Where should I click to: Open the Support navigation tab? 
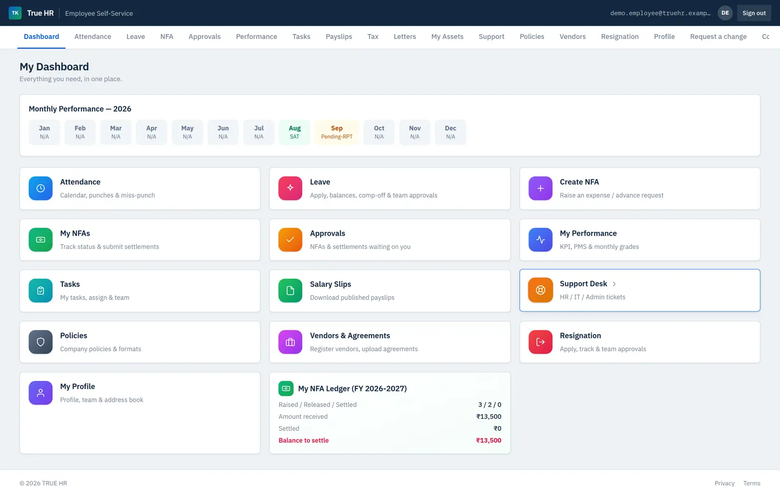[491, 37]
